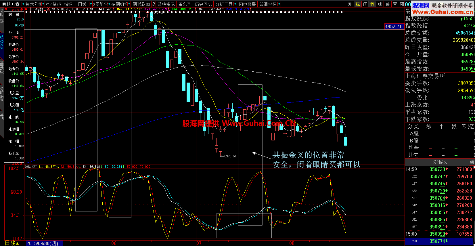Click the 07 month marker on the timeline

tap(199, 243)
